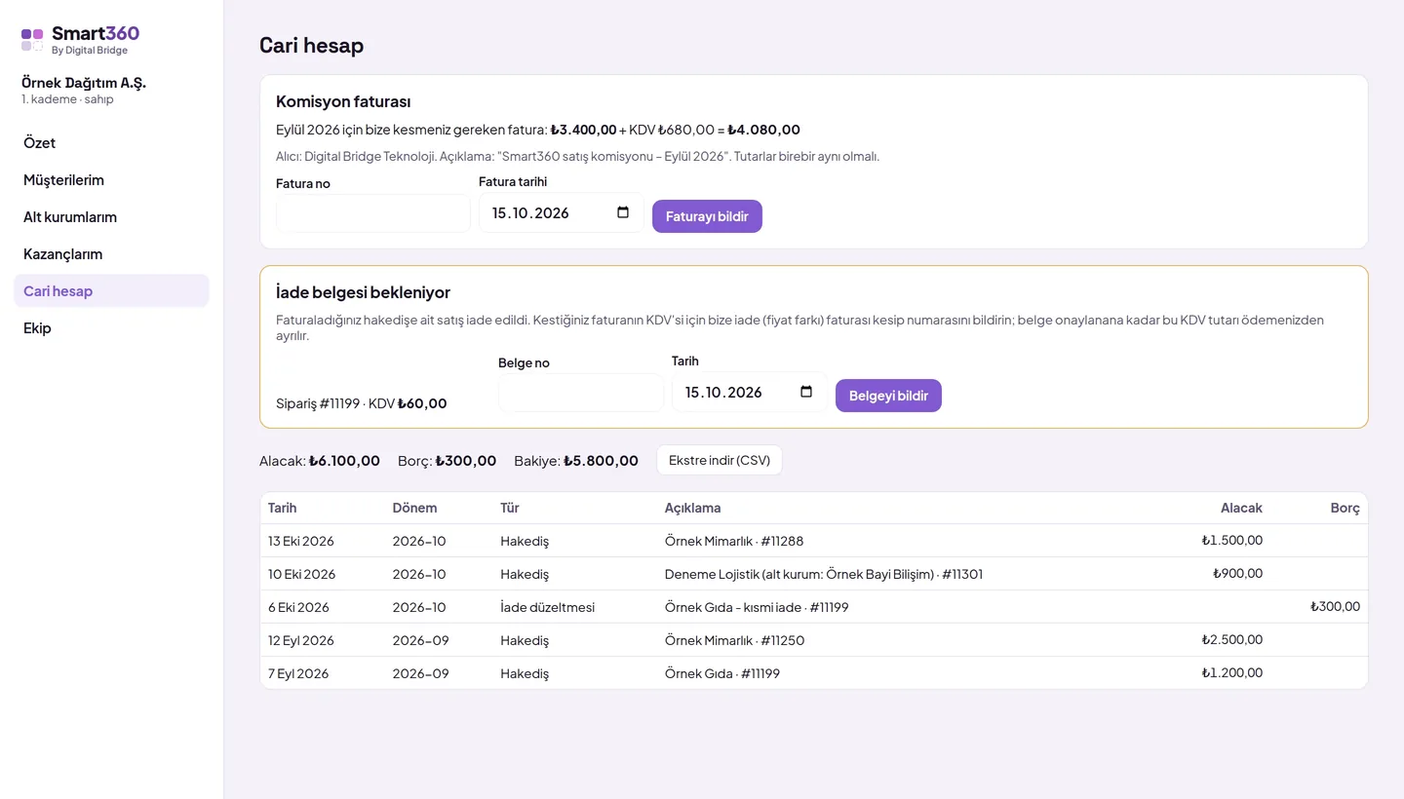Click the ₺900,00 alacak amount
1404x799 pixels.
1238,573
